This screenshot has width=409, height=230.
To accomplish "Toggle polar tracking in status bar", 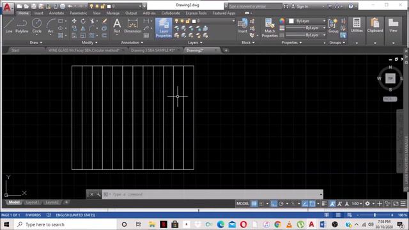I will [281, 204].
